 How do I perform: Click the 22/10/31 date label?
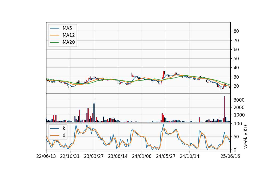[x=70, y=157]
